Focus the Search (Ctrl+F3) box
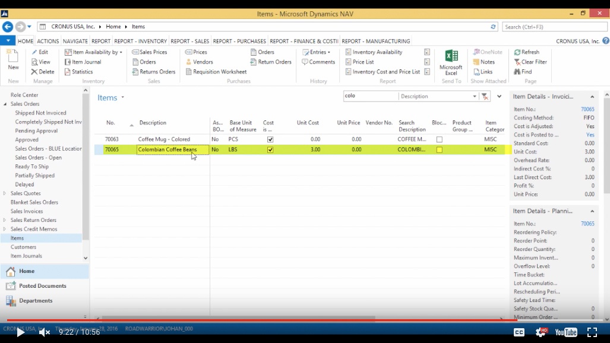The image size is (610, 343). point(554,27)
